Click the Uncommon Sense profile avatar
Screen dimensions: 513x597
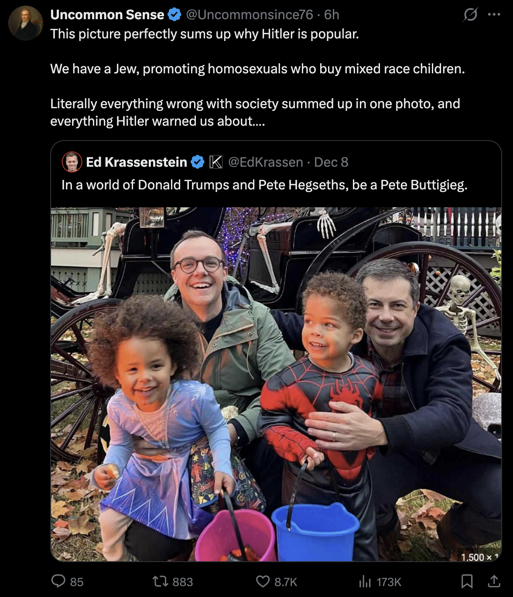tap(26, 23)
